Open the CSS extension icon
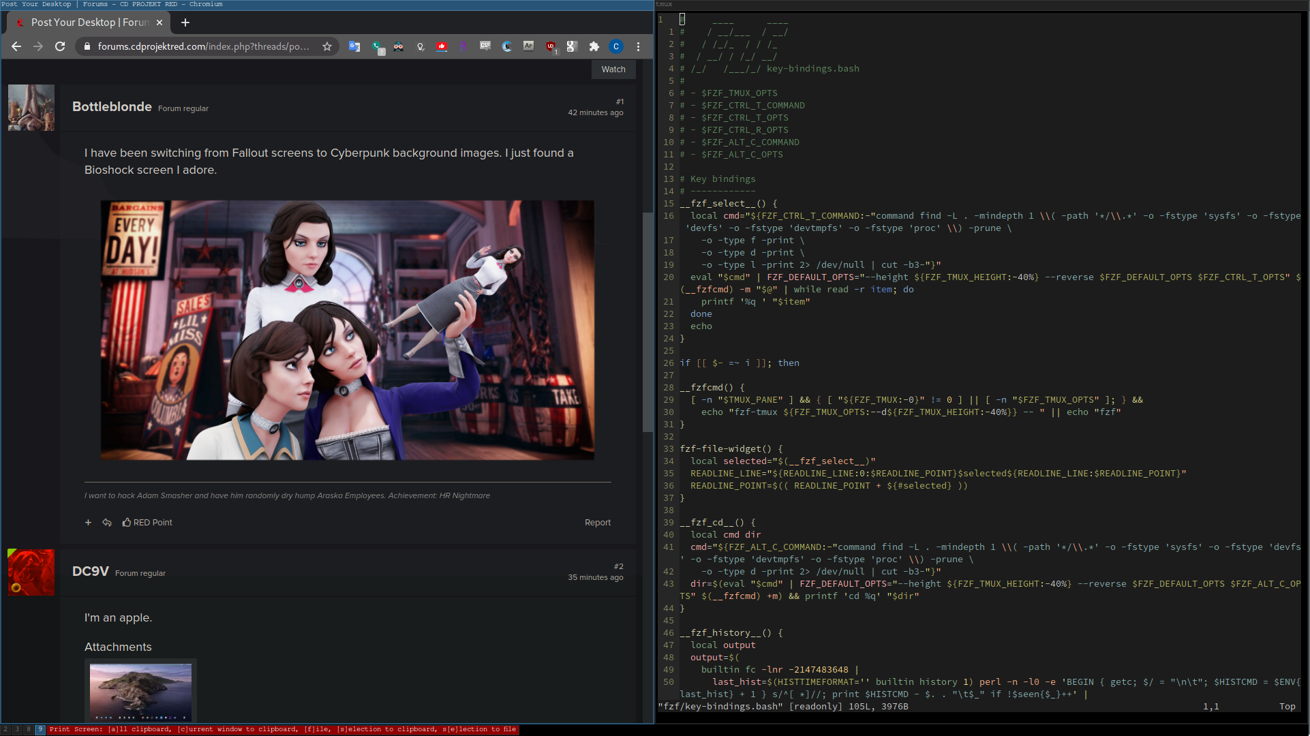This screenshot has height=736, width=1310. tap(485, 46)
